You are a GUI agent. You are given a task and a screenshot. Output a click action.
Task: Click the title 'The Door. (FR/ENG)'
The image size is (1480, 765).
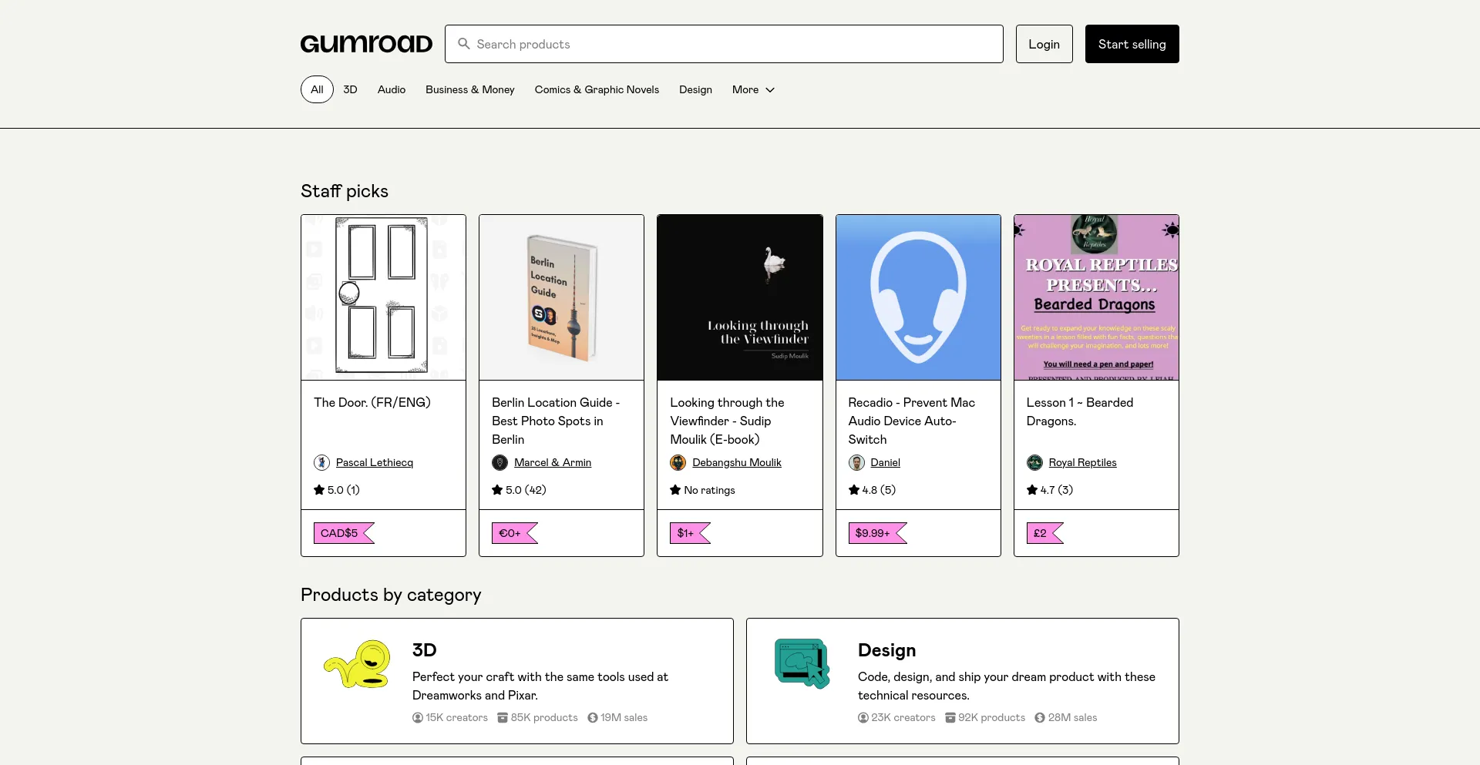372,402
